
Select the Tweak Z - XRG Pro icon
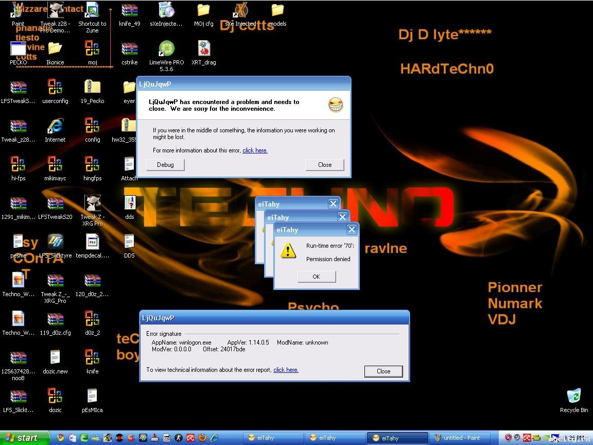[92, 211]
